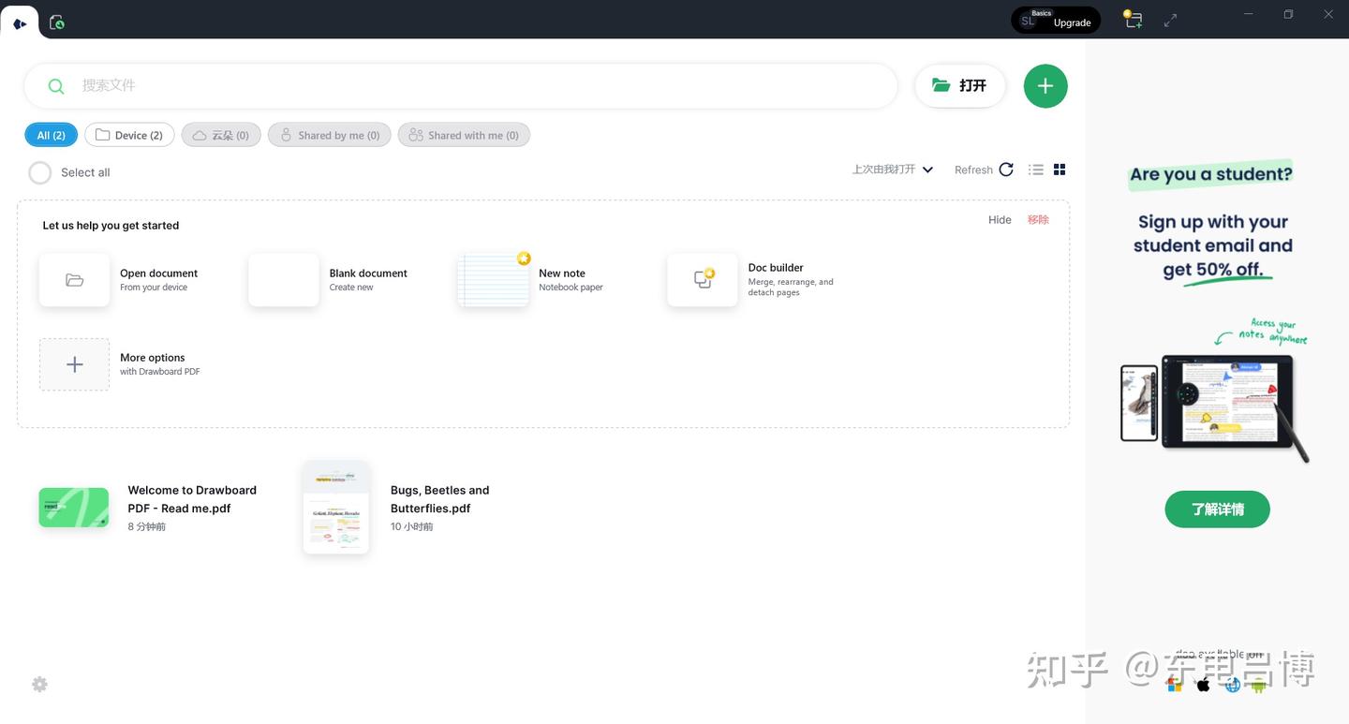Open the 上次由我打开 sort dropdown

(892, 170)
